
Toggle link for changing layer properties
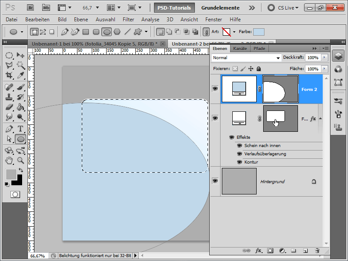click(206, 32)
